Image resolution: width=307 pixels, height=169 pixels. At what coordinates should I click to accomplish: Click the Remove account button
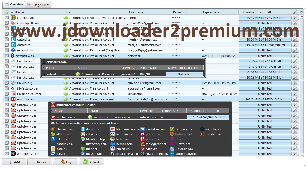point(39,162)
